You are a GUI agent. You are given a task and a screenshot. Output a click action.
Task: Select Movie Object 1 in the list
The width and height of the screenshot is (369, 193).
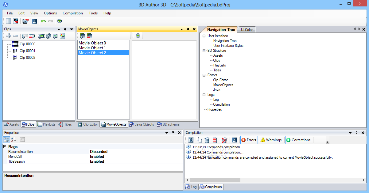[x=103, y=48]
